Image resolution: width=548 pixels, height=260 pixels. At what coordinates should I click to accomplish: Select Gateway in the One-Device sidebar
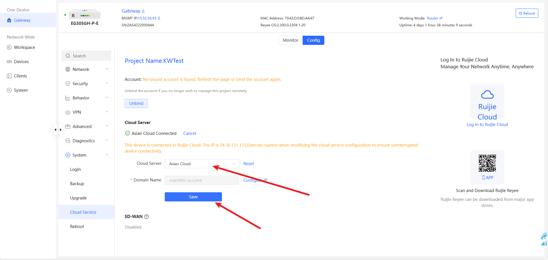[28, 20]
